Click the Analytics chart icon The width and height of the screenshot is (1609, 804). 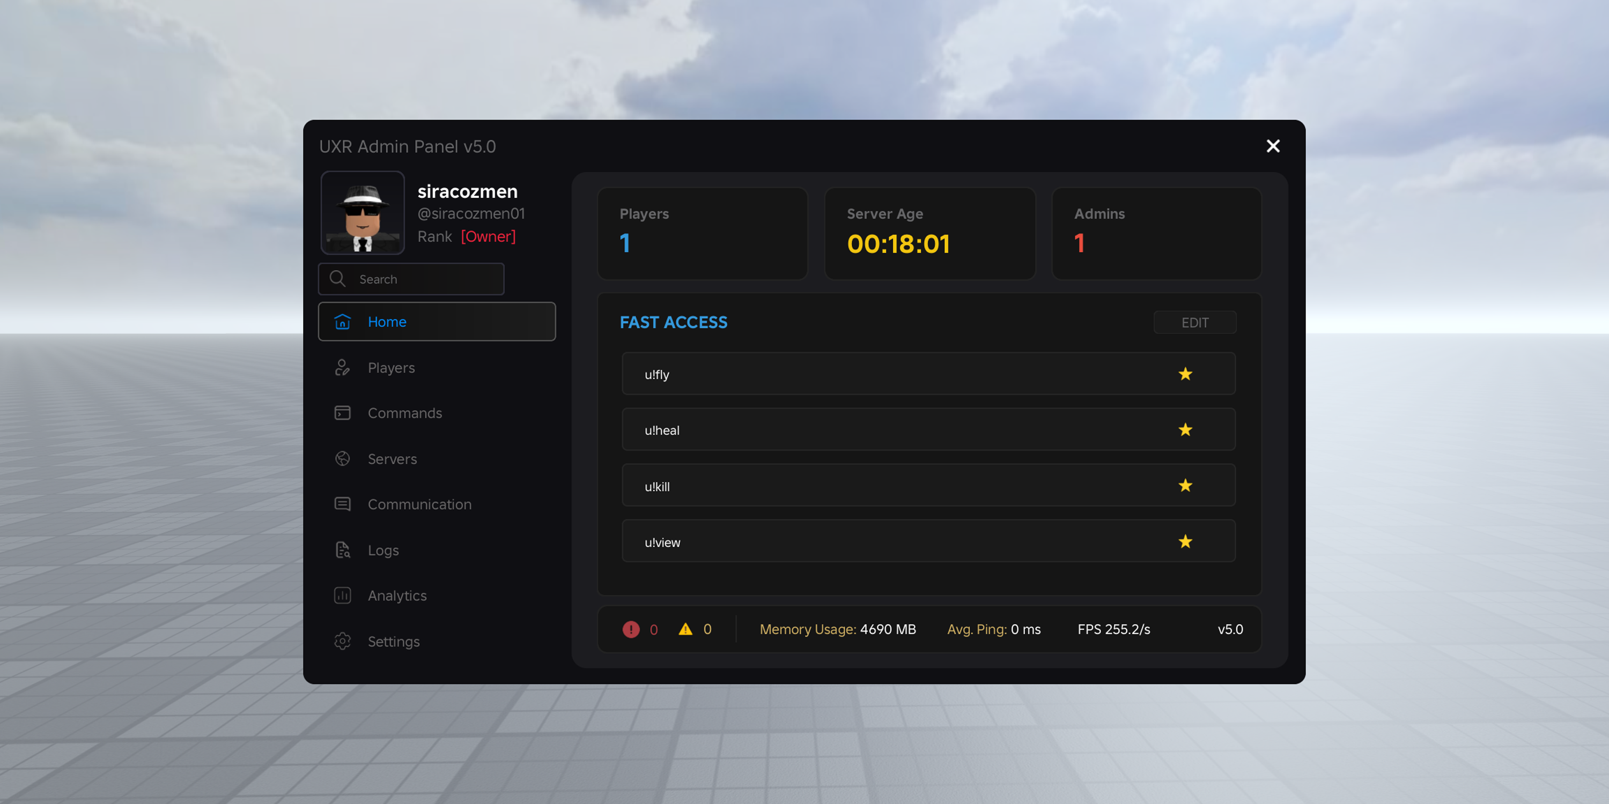342,595
